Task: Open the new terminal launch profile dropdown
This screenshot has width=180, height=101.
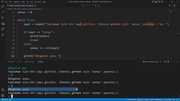Action: click(162, 62)
